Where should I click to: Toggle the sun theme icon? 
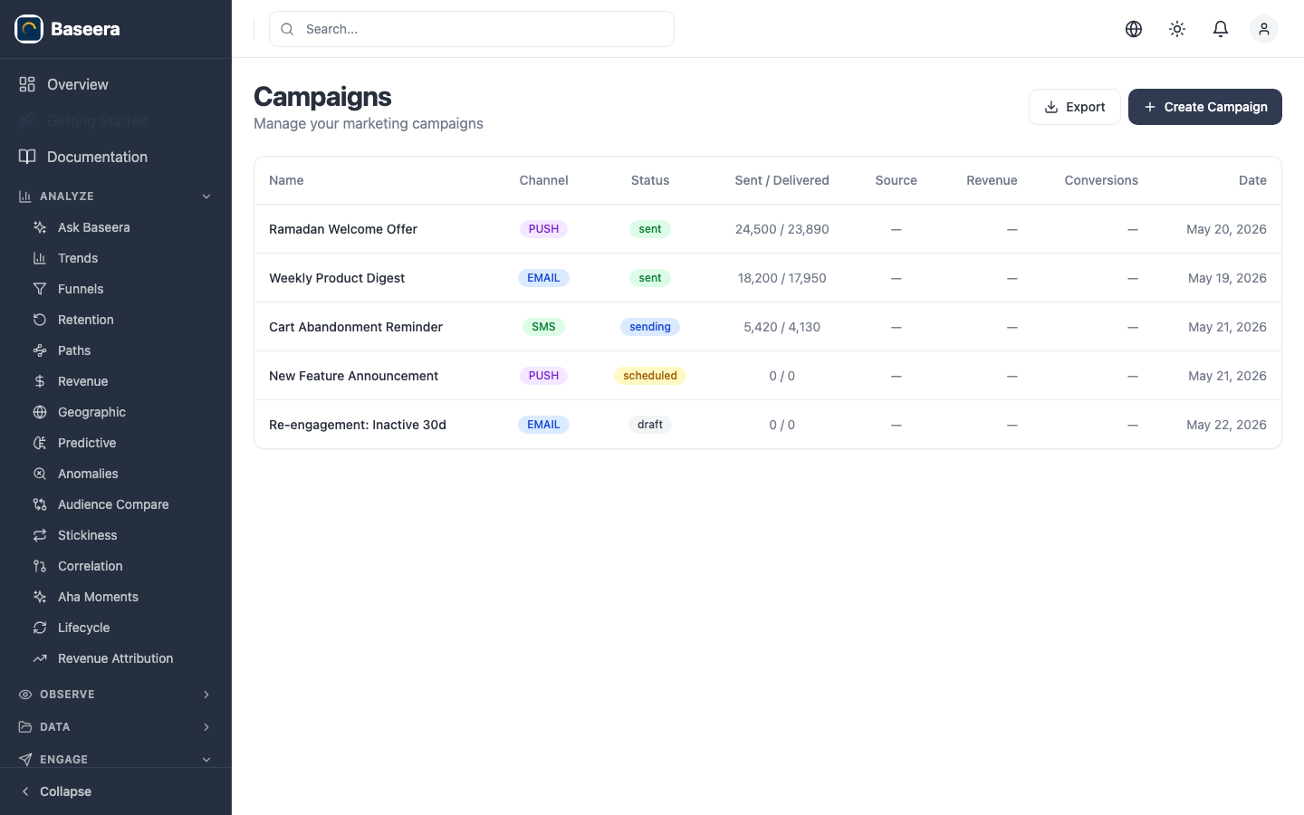[x=1177, y=29]
